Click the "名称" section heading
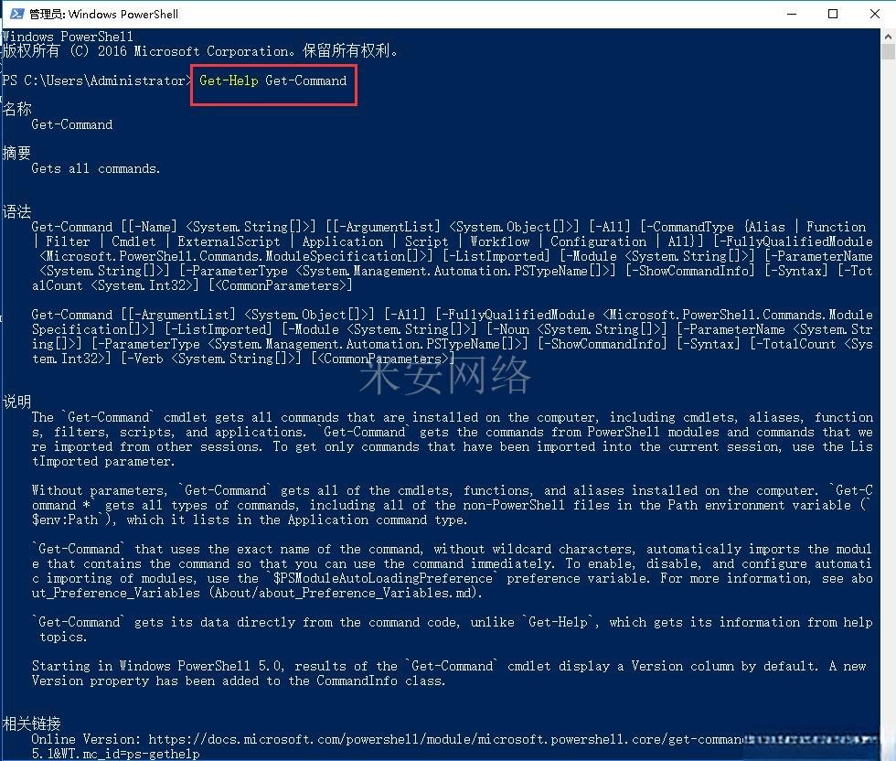896x761 pixels. (x=17, y=109)
